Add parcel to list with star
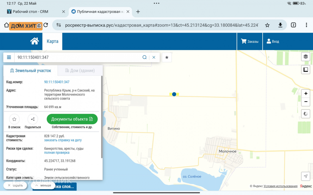Image resolution: width=313 pixels, height=195 pixels. (14, 119)
